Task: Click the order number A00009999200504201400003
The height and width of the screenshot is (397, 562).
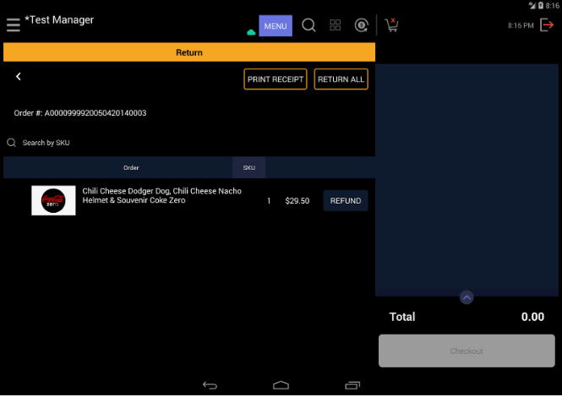Action: click(x=95, y=113)
